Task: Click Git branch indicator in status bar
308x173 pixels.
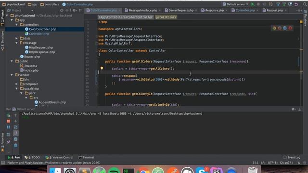Action: point(286,162)
